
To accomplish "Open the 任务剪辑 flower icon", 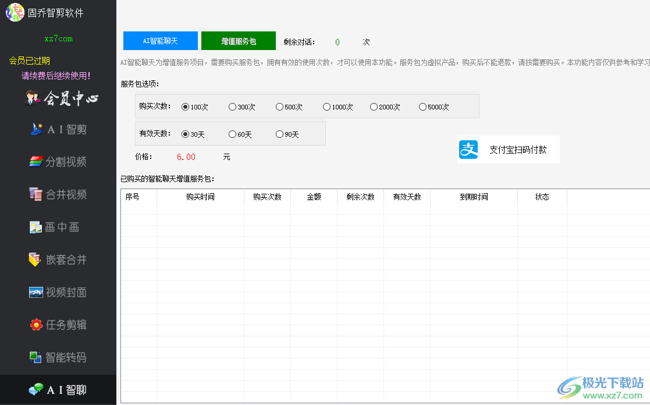I will coord(36,325).
